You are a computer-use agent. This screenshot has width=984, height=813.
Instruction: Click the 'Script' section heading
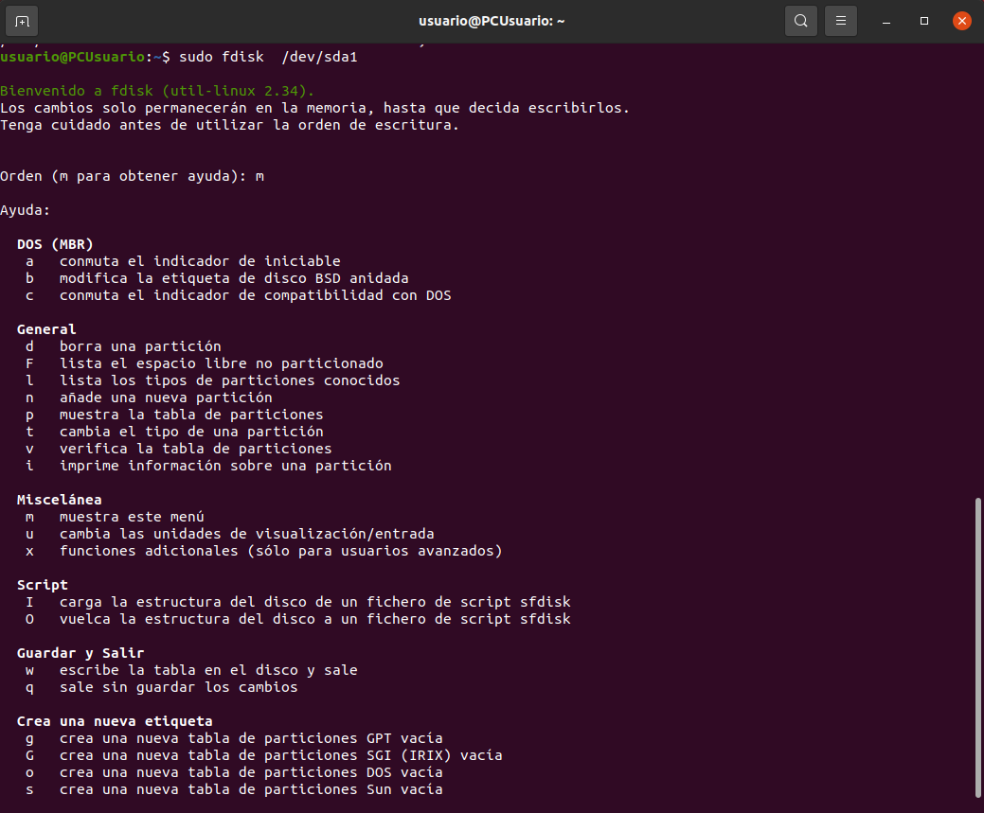(42, 585)
